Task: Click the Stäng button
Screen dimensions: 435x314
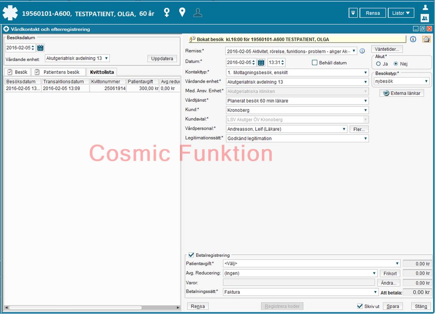Action: click(421, 306)
